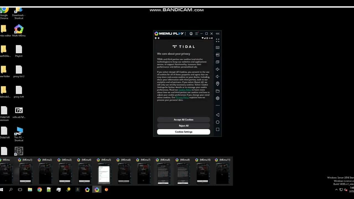Select the MEmu1 window thumbnail

click(x=25, y=173)
